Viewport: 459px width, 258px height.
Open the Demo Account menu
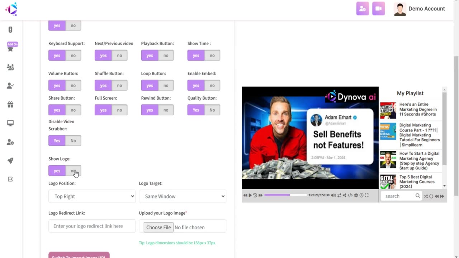coord(419,9)
